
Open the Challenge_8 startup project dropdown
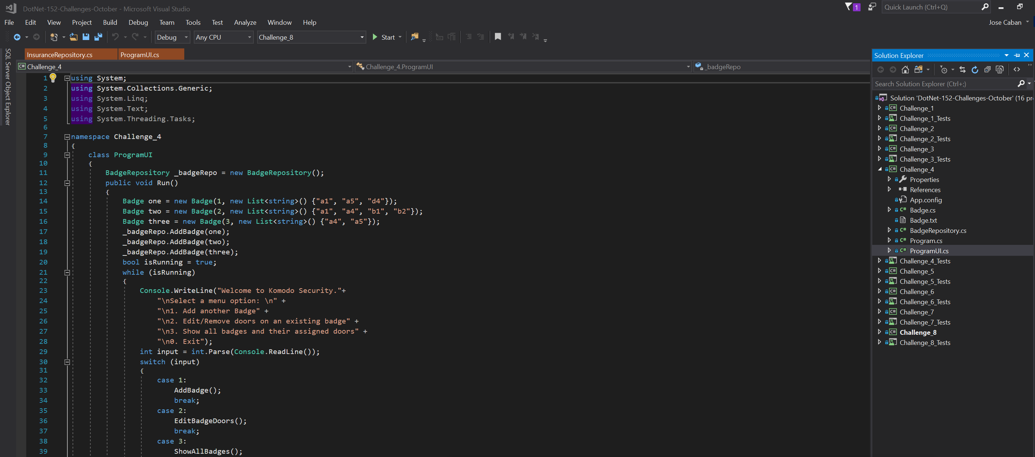pyautogui.click(x=362, y=37)
